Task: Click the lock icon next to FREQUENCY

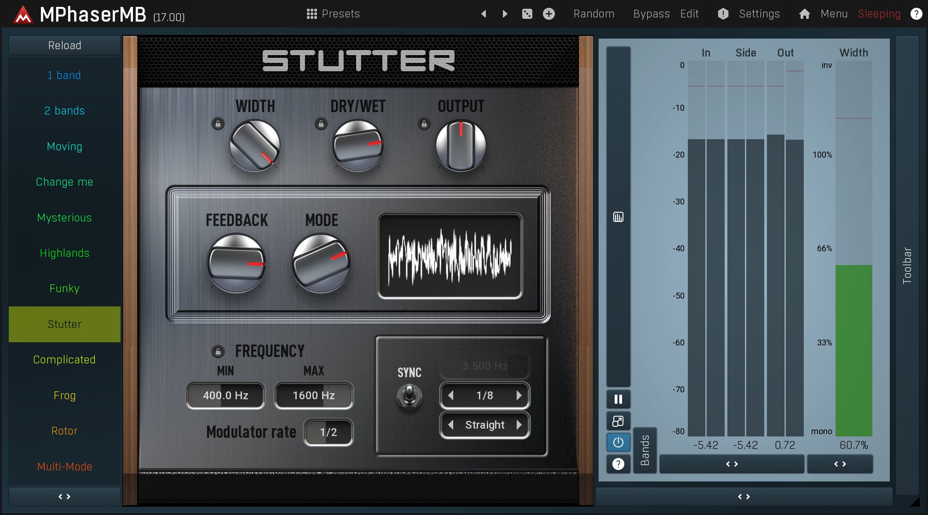Action: [x=218, y=351]
